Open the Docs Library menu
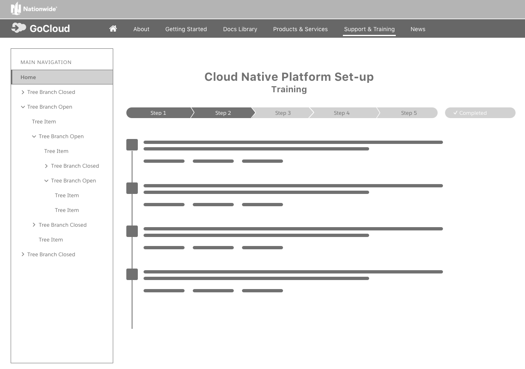The height and width of the screenshot is (369, 525). coord(240,29)
